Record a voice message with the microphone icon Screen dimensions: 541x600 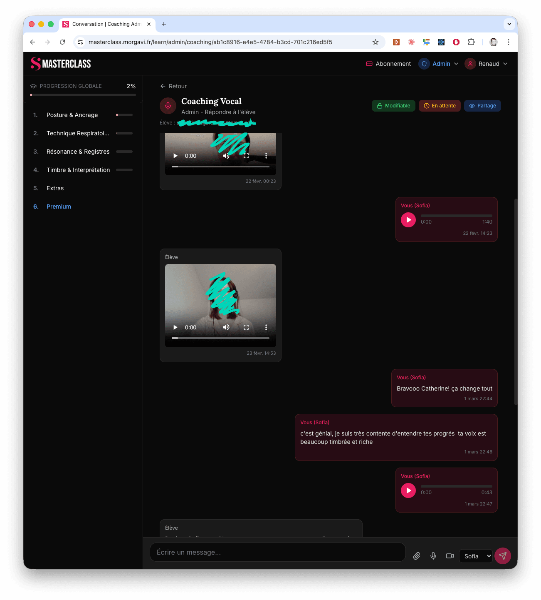(x=433, y=556)
